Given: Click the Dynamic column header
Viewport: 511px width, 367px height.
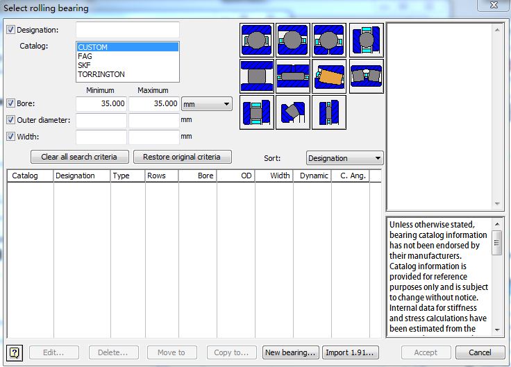Looking at the screenshot, I should pos(312,176).
